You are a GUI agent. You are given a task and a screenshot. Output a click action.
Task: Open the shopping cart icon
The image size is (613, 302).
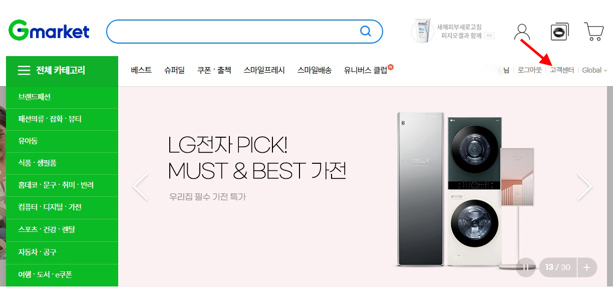tap(594, 32)
